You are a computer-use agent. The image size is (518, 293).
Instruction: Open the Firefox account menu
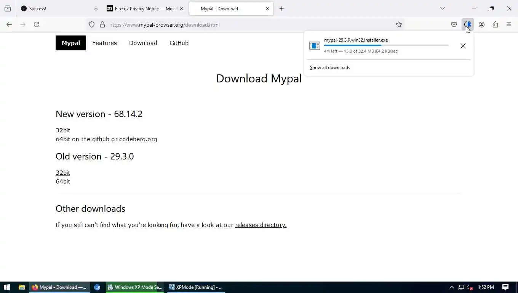click(x=481, y=24)
